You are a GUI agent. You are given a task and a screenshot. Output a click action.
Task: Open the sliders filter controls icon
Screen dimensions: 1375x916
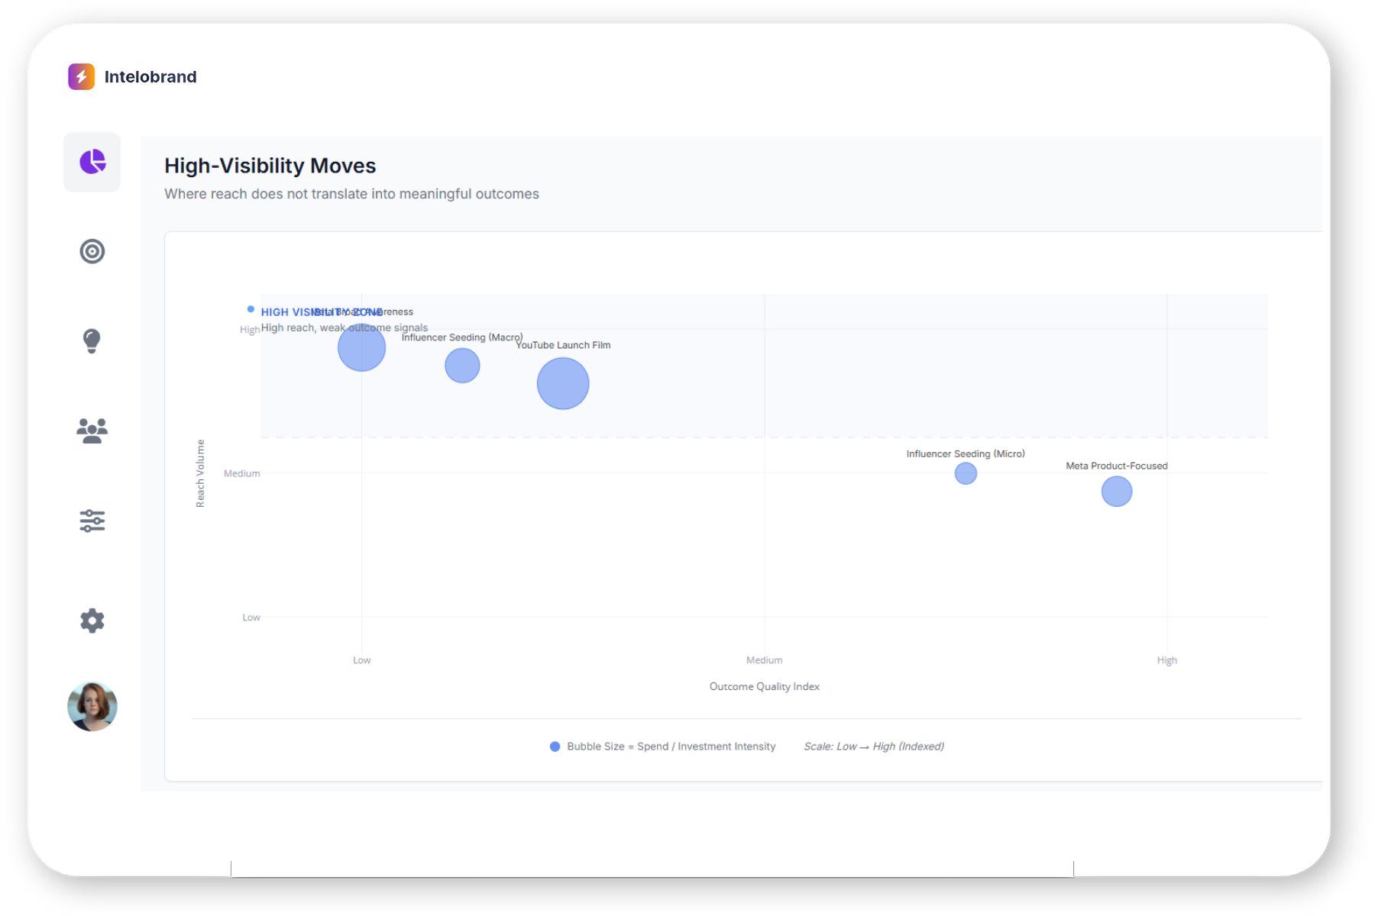(92, 521)
